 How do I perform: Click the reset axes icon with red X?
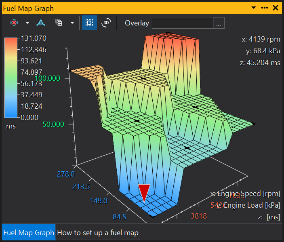[x=14, y=23]
